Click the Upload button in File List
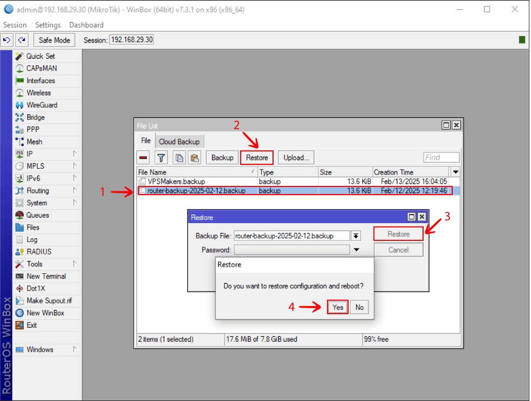 coord(295,157)
